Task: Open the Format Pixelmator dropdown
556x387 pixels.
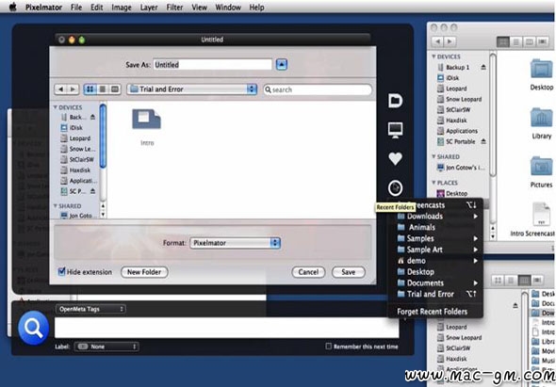Action: 235,243
